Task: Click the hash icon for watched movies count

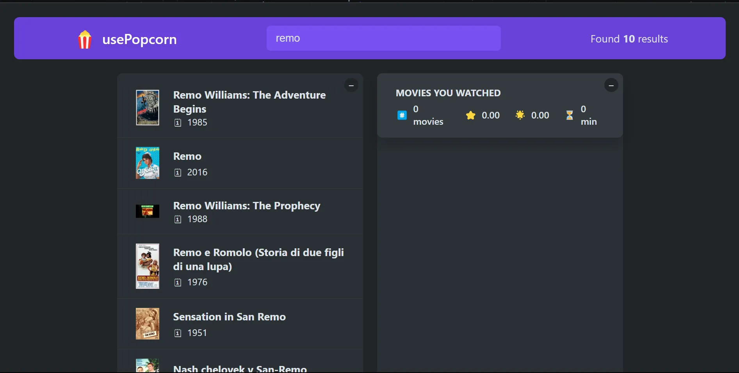Action: click(402, 115)
